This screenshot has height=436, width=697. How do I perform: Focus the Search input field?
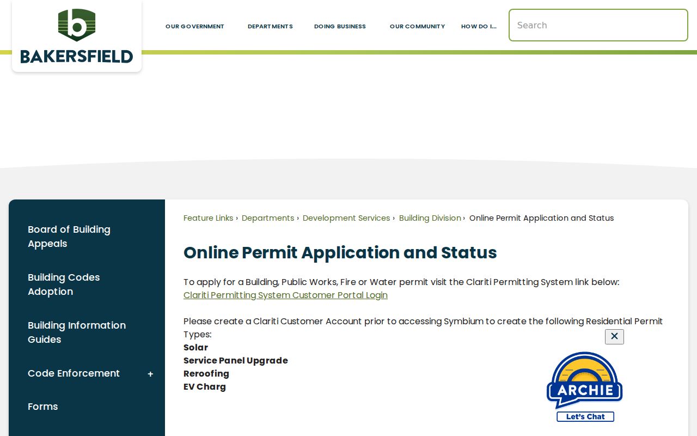pos(598,25)
